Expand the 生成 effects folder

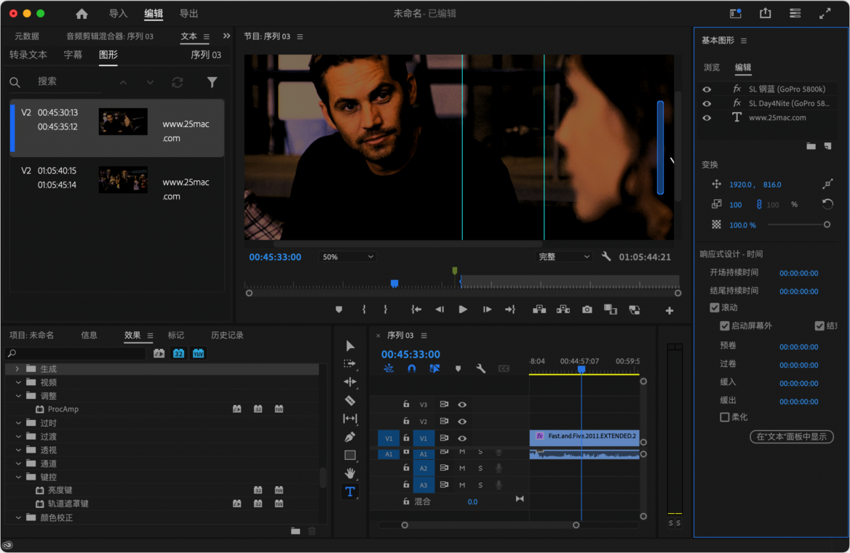click(x=17, y=369)
